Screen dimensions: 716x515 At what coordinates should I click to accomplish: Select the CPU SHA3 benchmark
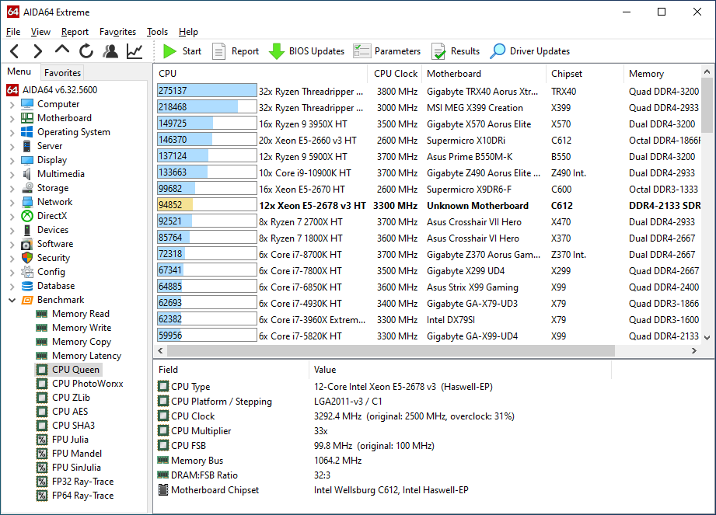(x=73, y=426)
